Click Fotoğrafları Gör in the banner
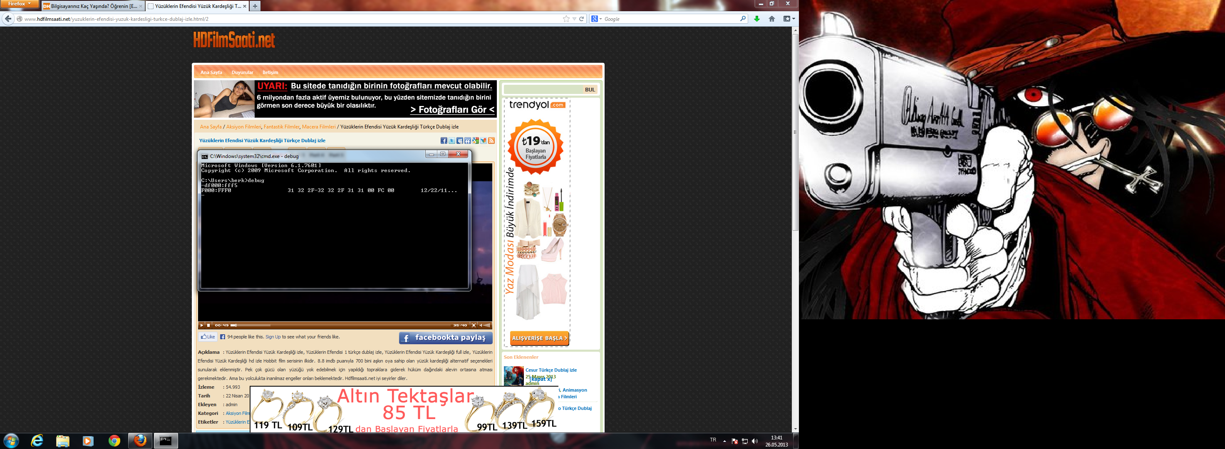The width and height of the screenshot is (1225, 449). [x=452, y=110]
